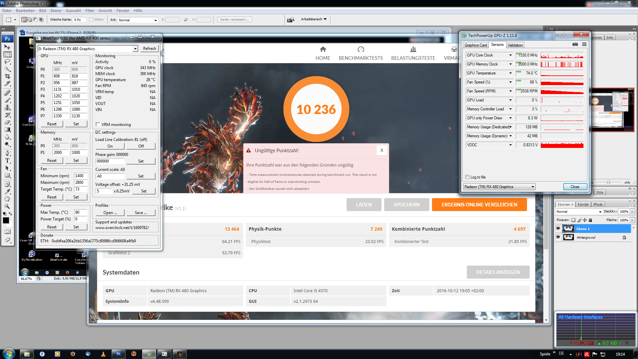Screen dimensions: 638x359
Task: Click the 3DMark Home icon
Action: click(323, 50)
